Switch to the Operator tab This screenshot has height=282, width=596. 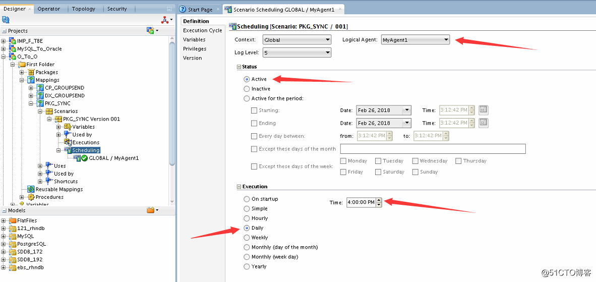[x=48, y=9]
